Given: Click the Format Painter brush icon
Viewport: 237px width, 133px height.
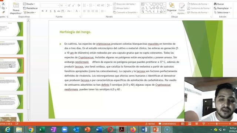Looking at the screenshot, I should (3, 12).
